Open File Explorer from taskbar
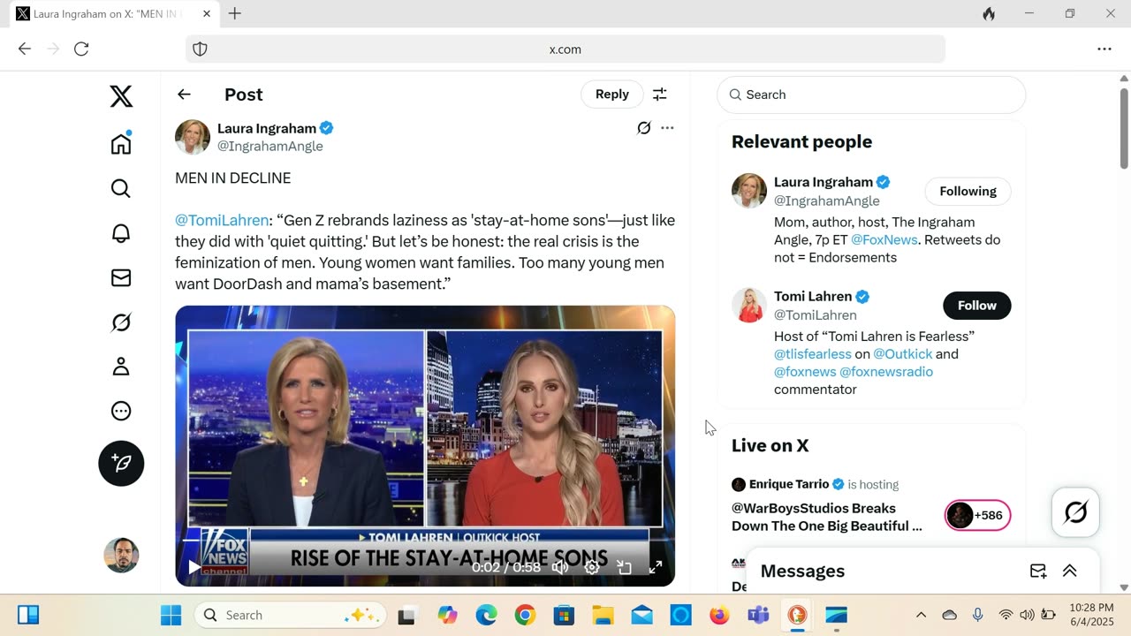Screen dimensions: 1131x636 (603, 615)
